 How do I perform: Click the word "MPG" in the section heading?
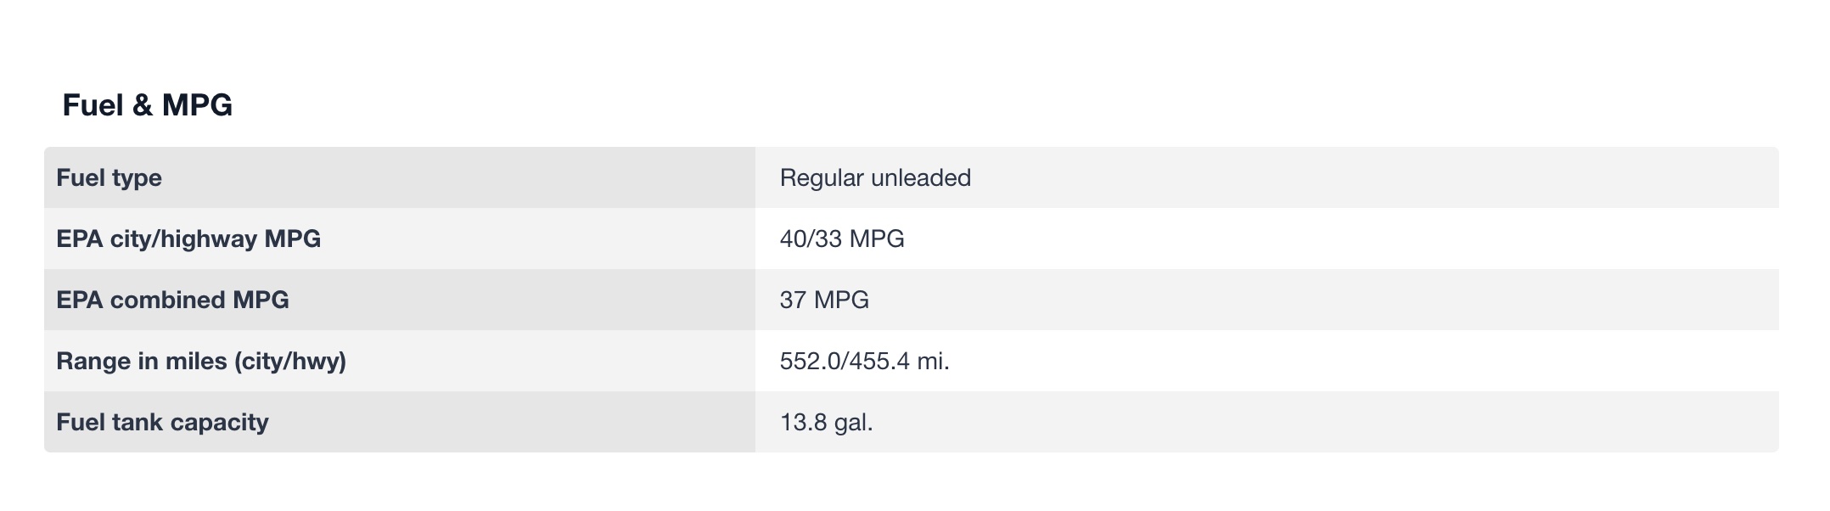[x=197, y=105]
